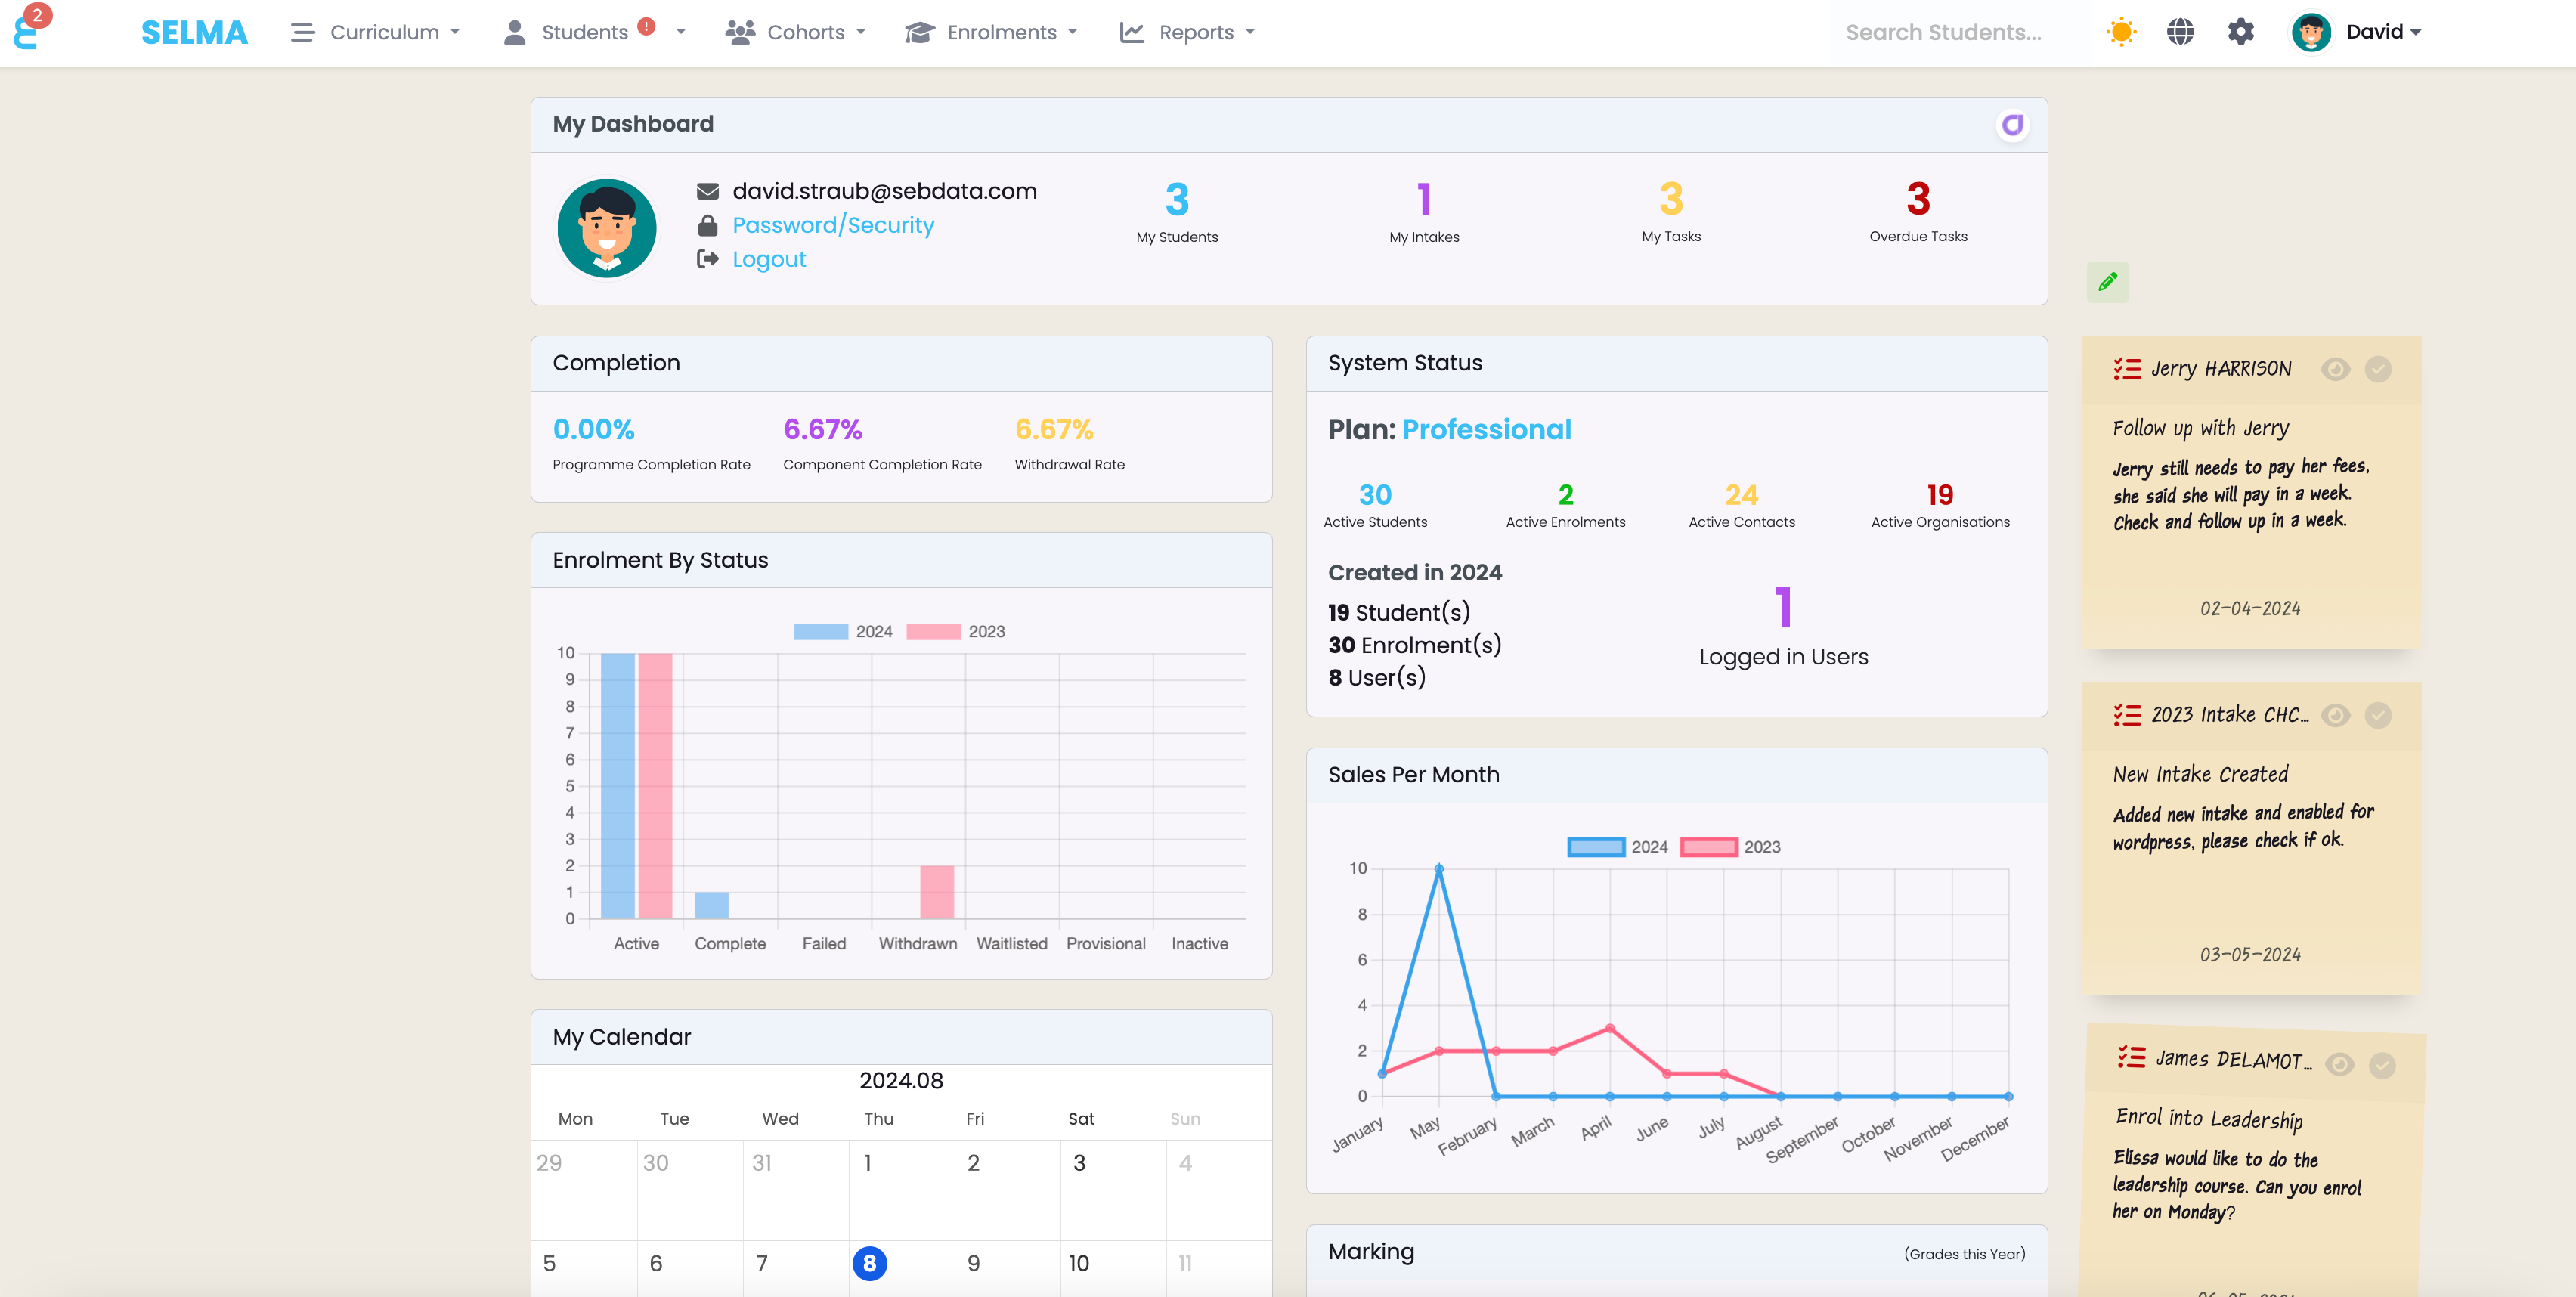Viewport: 2576px width, 1297px height.
Task: Open settings with the gear icon
Action: (2241, 32)
